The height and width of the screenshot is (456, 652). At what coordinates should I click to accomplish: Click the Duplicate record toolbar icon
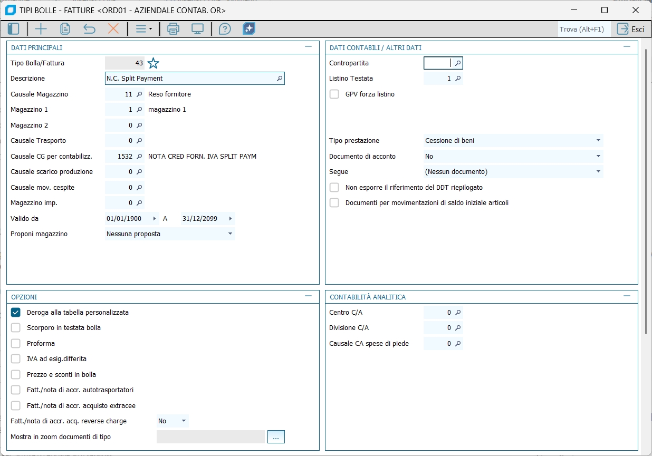[65, 29]
